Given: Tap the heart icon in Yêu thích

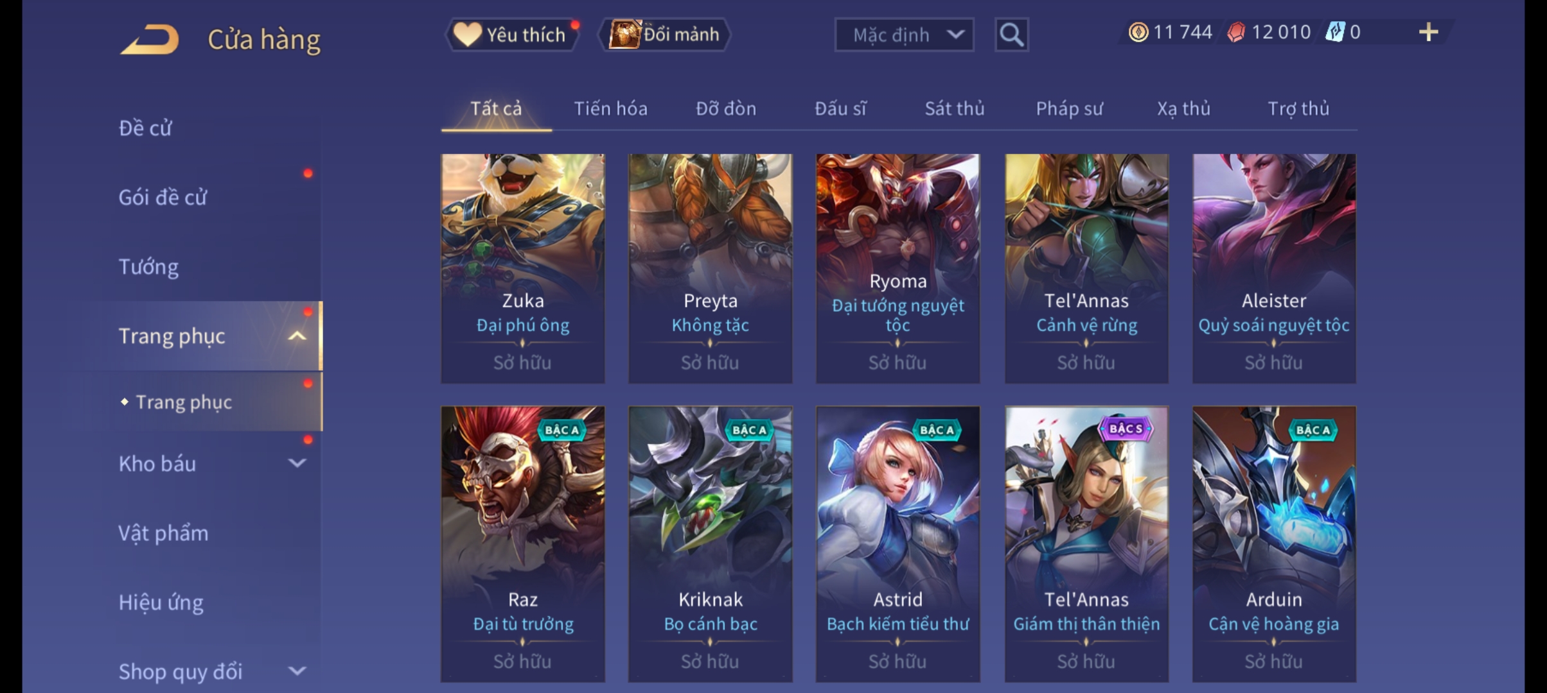Looking at the screenshot, I should tap(467, 35).
